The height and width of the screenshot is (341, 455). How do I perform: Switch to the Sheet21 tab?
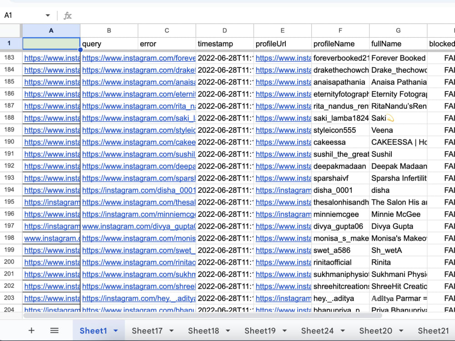pyautogui.click(x=433, y=331)
